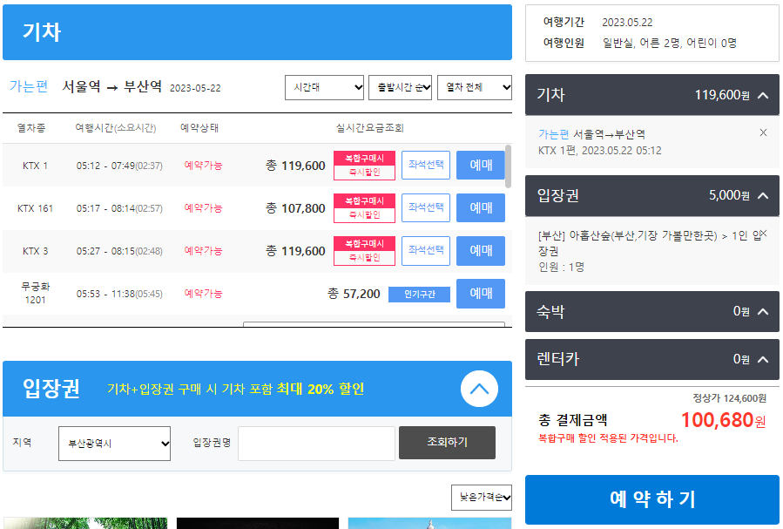Click the 정상가 124,600원 regular price text
The width and height of the screenshot is (783, 529).
[729, 398]
